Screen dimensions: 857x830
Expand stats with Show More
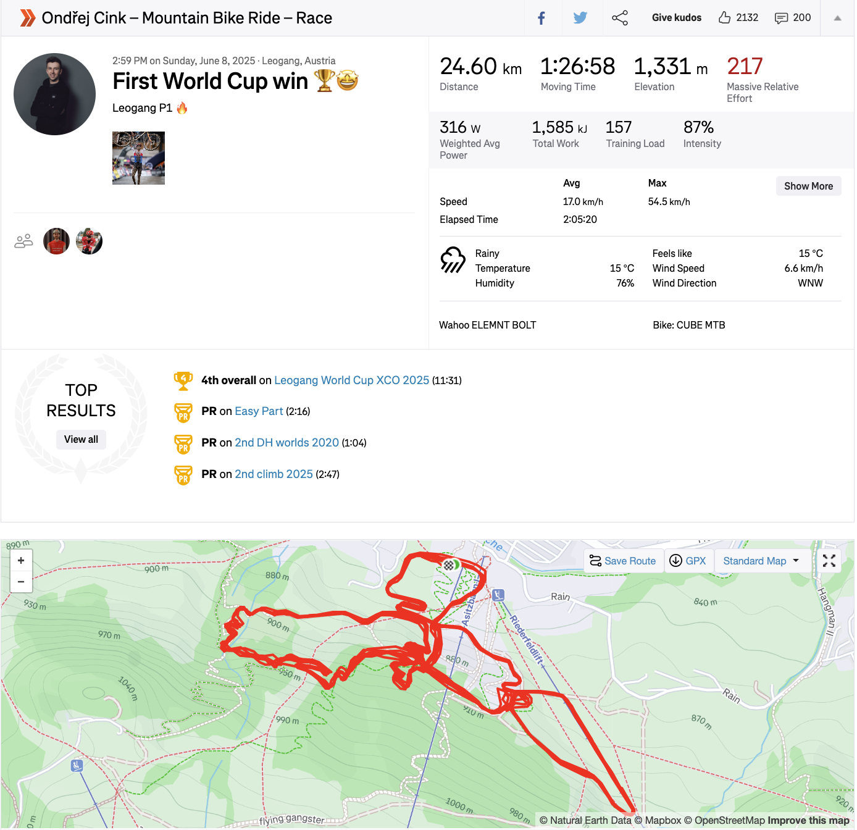pyautogui.click(x=808, y=186)
